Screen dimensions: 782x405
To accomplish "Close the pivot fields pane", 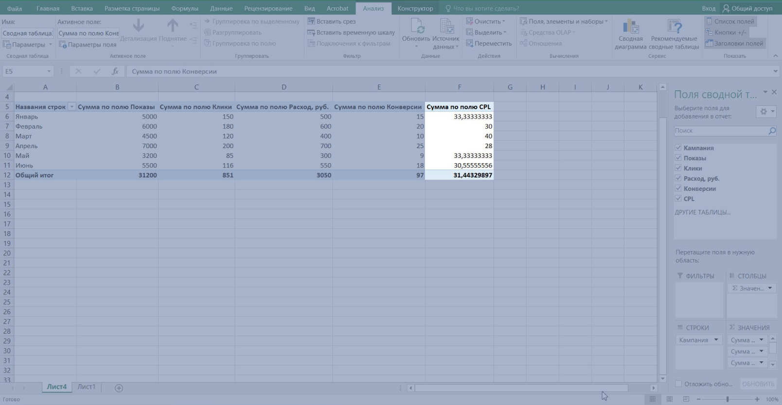I will tap(774, 92).
